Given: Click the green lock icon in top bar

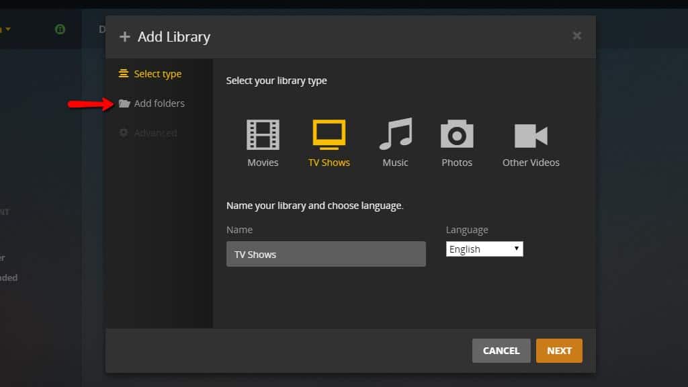Looking at the screenshot, I should pos(60,30).
